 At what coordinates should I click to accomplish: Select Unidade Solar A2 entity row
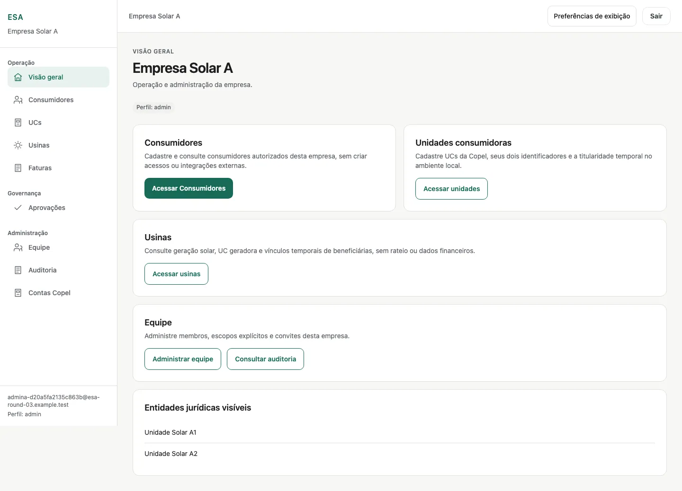[x=399, y=454]
